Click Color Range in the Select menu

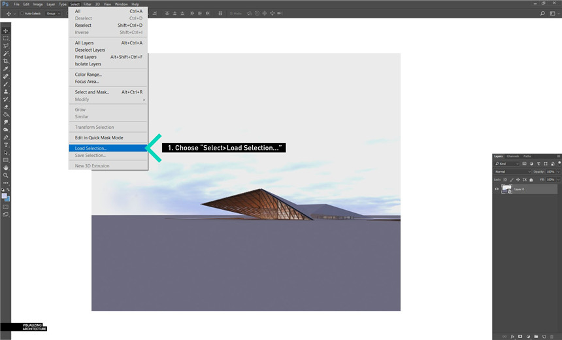(88, 75)
